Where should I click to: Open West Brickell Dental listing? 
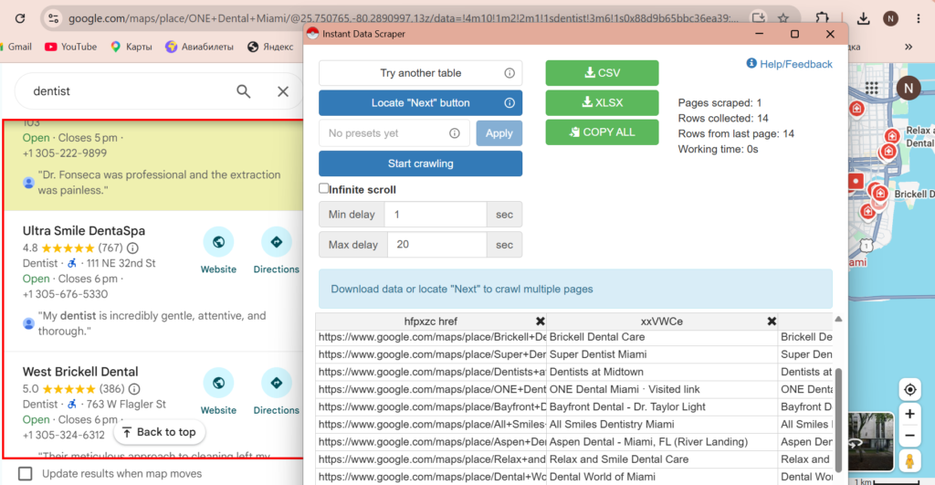pyautogui.click(x=80, y=372)
